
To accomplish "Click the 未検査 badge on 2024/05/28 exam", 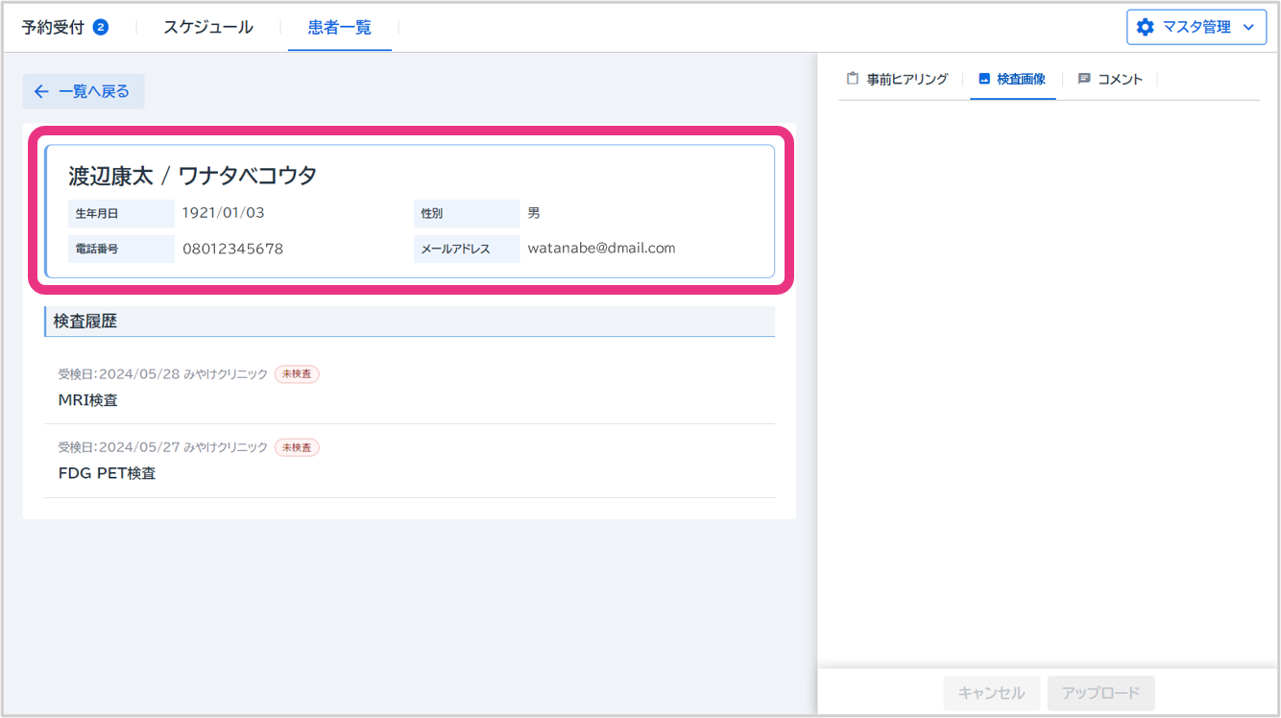I will (x=297, y=374).
